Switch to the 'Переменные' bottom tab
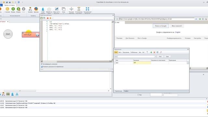This screenshot has height=117, width=208. pyautogui.click(x=118, y=91)
